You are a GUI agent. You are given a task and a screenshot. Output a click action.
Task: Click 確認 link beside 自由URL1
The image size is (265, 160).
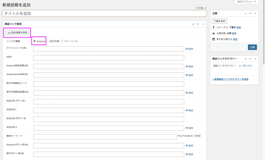point(191,110)
